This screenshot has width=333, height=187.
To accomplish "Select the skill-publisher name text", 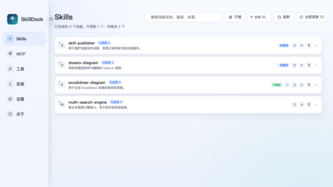I will (82, 43).
